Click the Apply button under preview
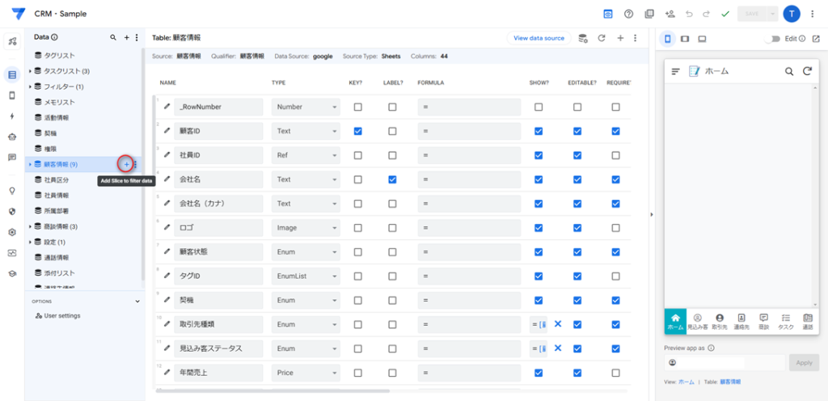The height and width of the screenshot is (401, 828). point(805,362)
